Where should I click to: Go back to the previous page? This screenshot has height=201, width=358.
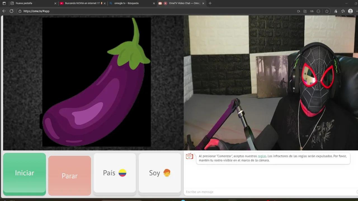(4, 11)
